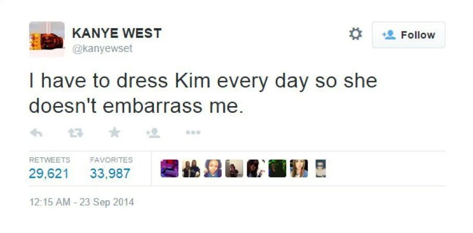Open the @kanyewset handle link
Screen dimensions: 473x233
[x=102, y=48]
